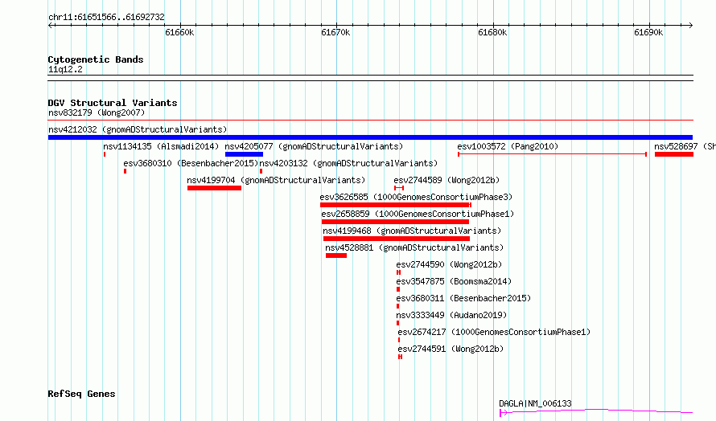
Task: Click the esv2658859 red variant bar
Action: tap(395, 222)
